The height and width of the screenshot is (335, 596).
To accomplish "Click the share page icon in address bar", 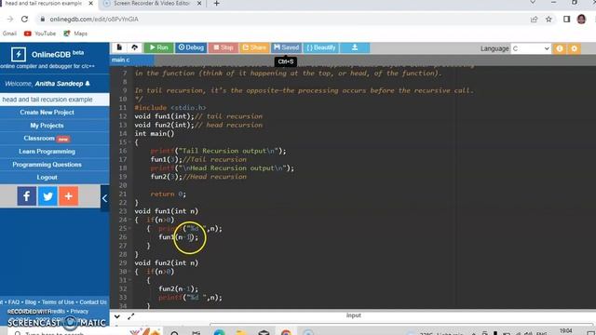I will 534,19.
